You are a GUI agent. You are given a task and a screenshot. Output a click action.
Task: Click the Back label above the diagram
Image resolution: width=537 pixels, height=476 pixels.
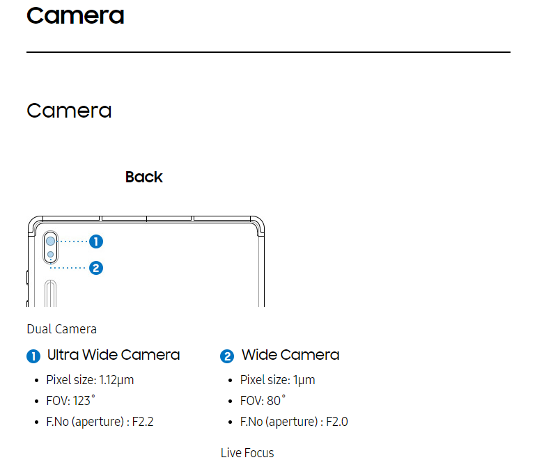(144, 177)
